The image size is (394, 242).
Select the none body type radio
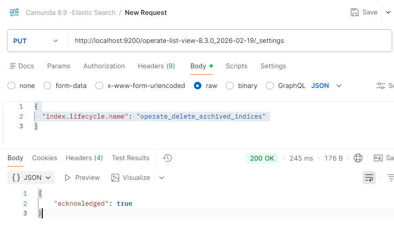coord(11,86)
